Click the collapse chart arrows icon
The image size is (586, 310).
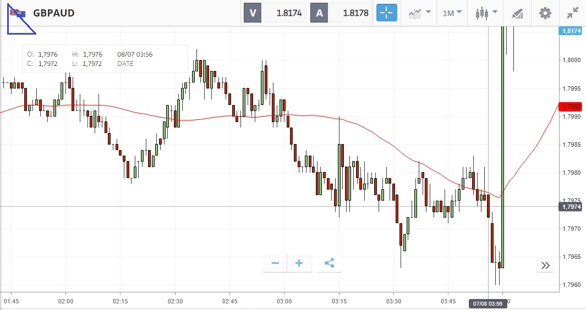(572, 13)
